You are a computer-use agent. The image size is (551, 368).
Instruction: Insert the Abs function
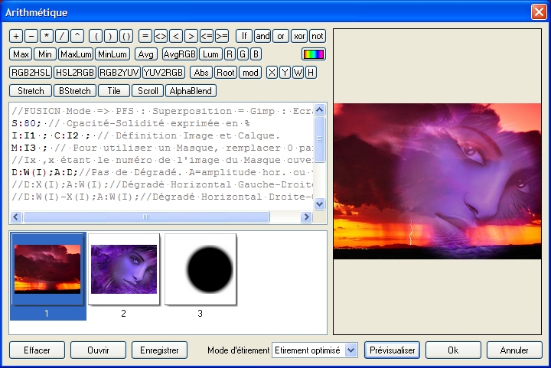click(x=201, y=73)
